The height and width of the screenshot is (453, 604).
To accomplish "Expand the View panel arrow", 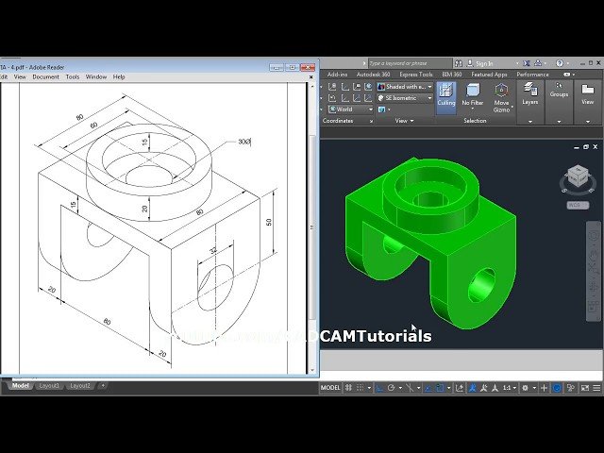I will click(411, 121).
